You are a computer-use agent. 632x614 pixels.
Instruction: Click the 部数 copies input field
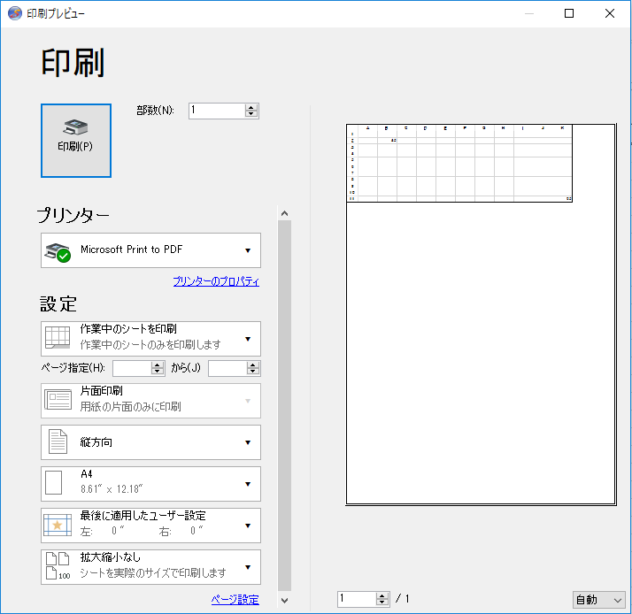coord(216,111)
